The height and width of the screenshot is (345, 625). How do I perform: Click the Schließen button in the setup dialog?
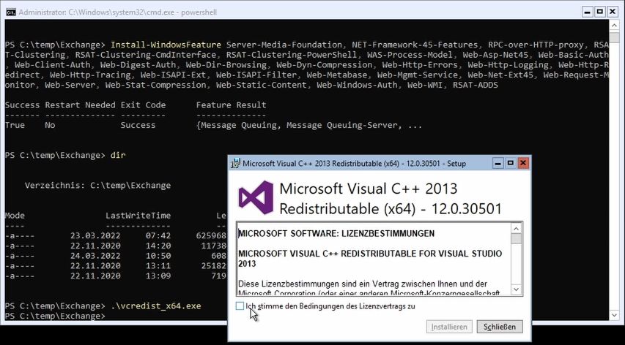[500, 327]
